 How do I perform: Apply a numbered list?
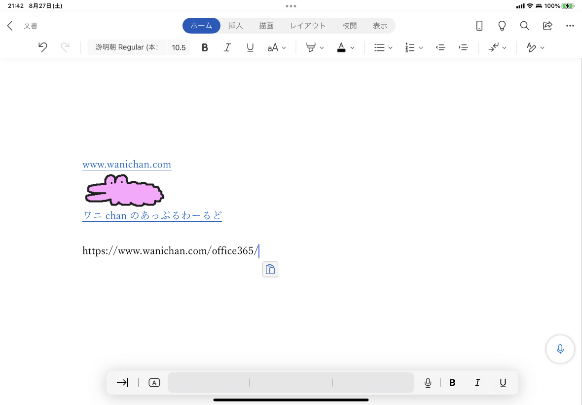tap(410, 47)
